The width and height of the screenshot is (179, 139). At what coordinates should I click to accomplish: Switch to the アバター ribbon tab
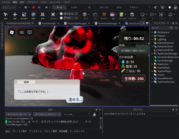click(x=74, y=8)
